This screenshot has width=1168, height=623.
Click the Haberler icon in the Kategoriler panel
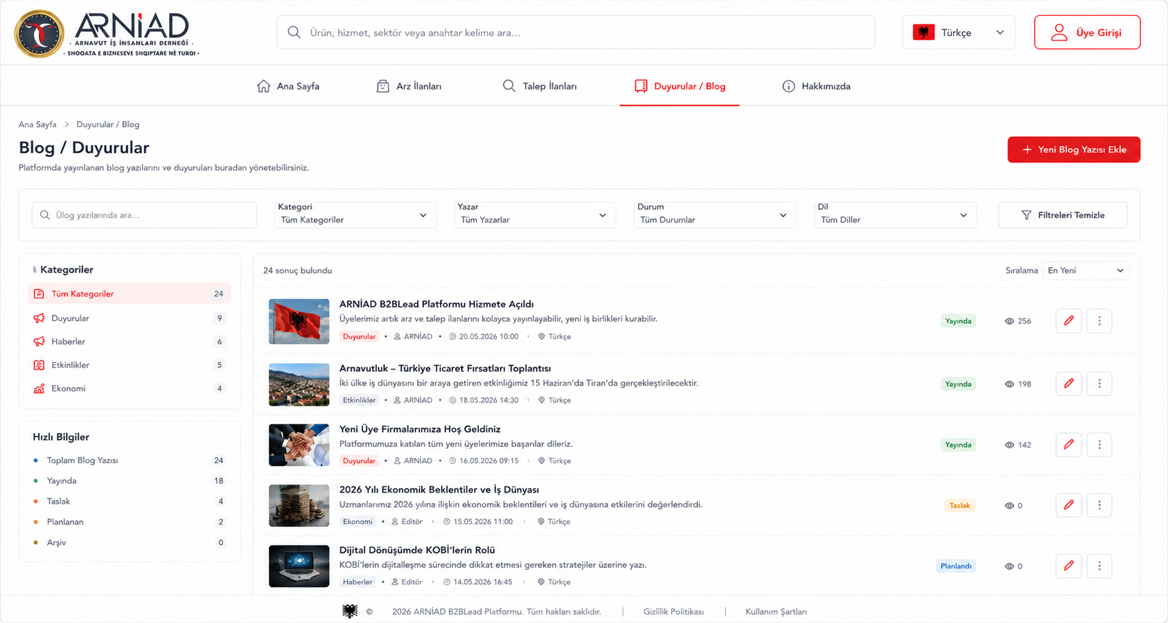(x=39, y=341)
